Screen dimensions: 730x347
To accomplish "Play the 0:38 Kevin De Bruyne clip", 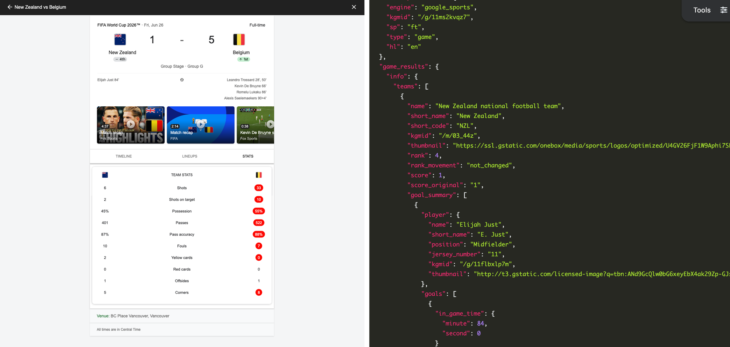I will point(255,125).
